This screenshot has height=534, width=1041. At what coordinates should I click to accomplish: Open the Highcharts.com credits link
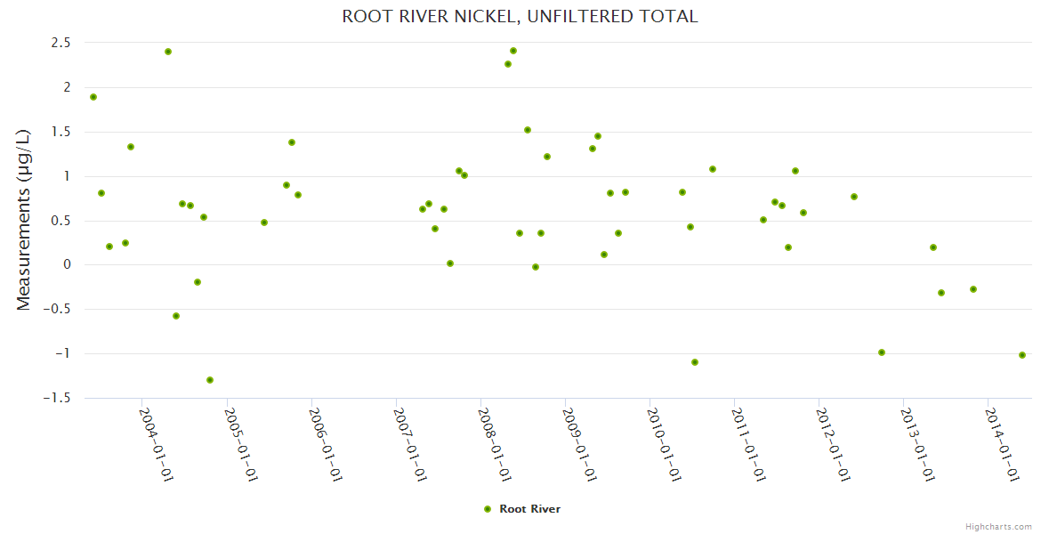pos(998,526)
